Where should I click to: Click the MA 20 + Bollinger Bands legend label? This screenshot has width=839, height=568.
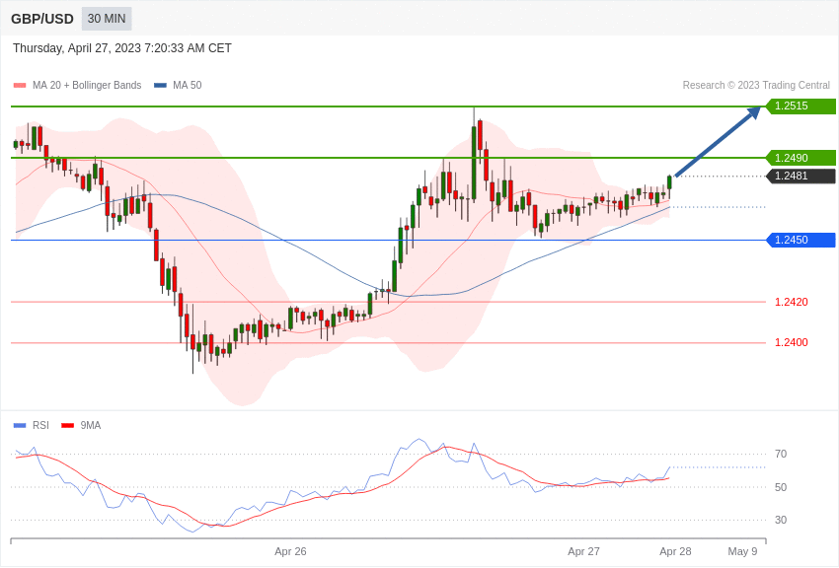pos(87,86)
